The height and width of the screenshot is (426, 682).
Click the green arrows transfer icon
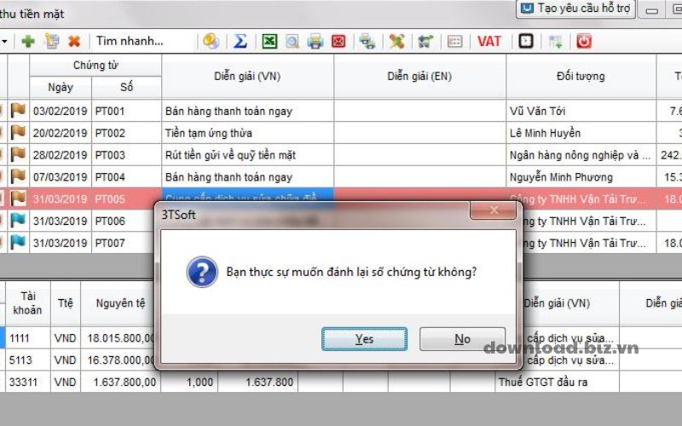click(x=425, y=41)
